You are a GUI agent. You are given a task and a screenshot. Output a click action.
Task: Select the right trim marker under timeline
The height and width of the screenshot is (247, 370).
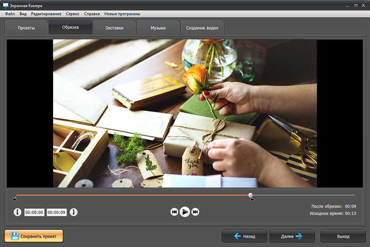coord(252,200)
